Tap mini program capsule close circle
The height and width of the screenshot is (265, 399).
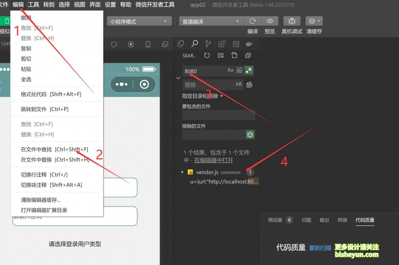click(x=144, y=84)
